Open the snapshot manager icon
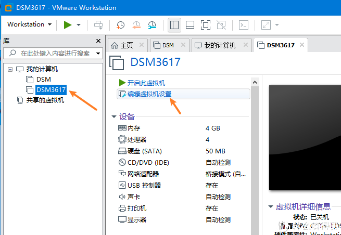Screen dimensions: 341x235 (x=152, y=25)
